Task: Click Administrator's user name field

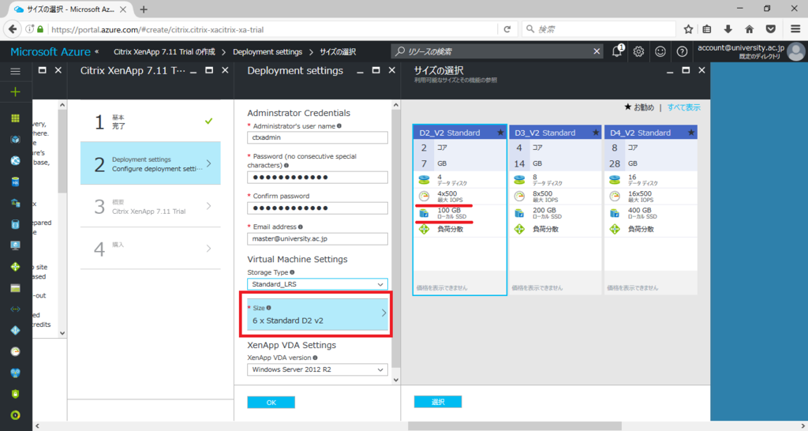Action: coord(317,137)
